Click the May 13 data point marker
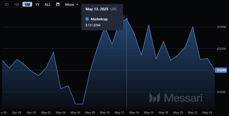 (x=127, y=19)
